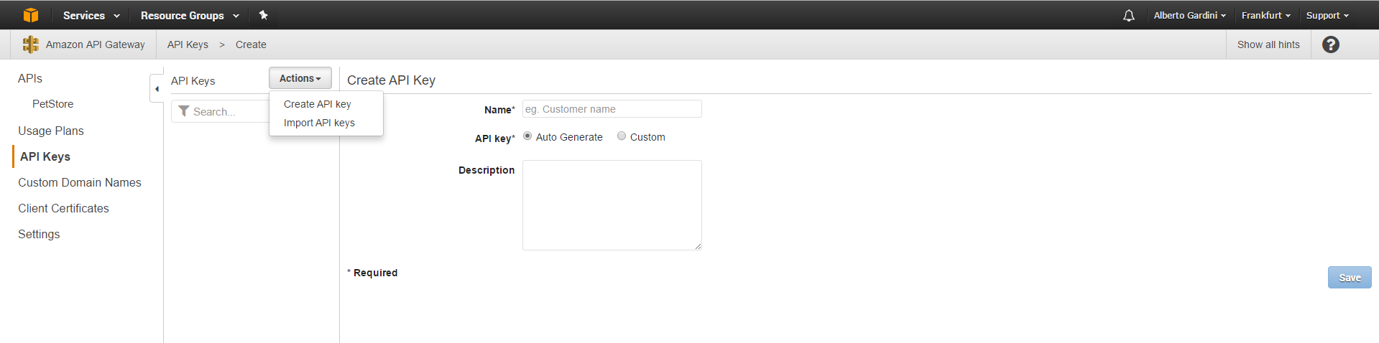Open the notifications bell icon
Screen dimensions: 1379x343
coord(1128,16)
